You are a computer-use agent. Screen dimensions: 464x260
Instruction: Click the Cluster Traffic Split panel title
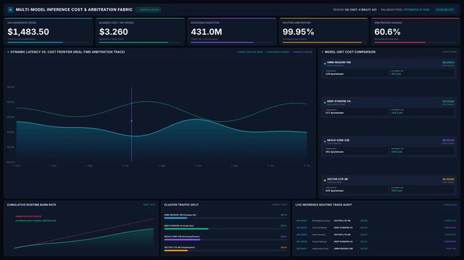182,205
